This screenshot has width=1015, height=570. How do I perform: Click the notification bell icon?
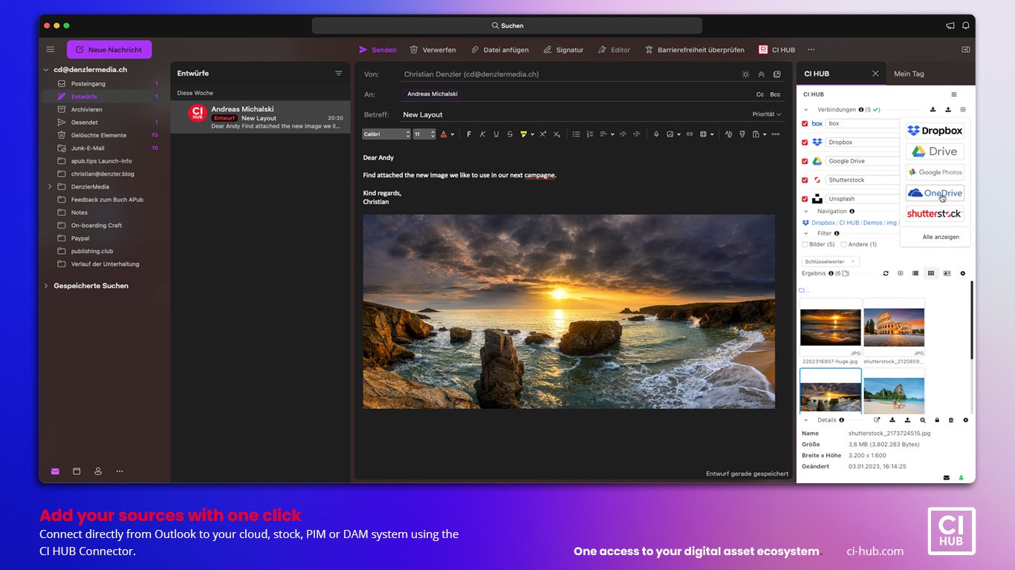coord(966,25)
